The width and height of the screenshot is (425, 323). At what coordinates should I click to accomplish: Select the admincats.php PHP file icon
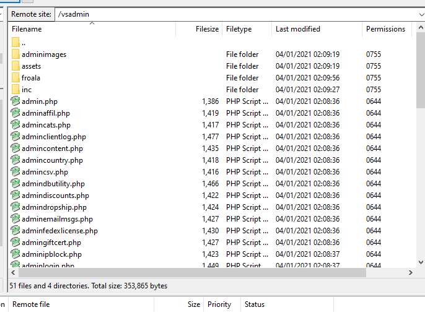pos(15,125)
